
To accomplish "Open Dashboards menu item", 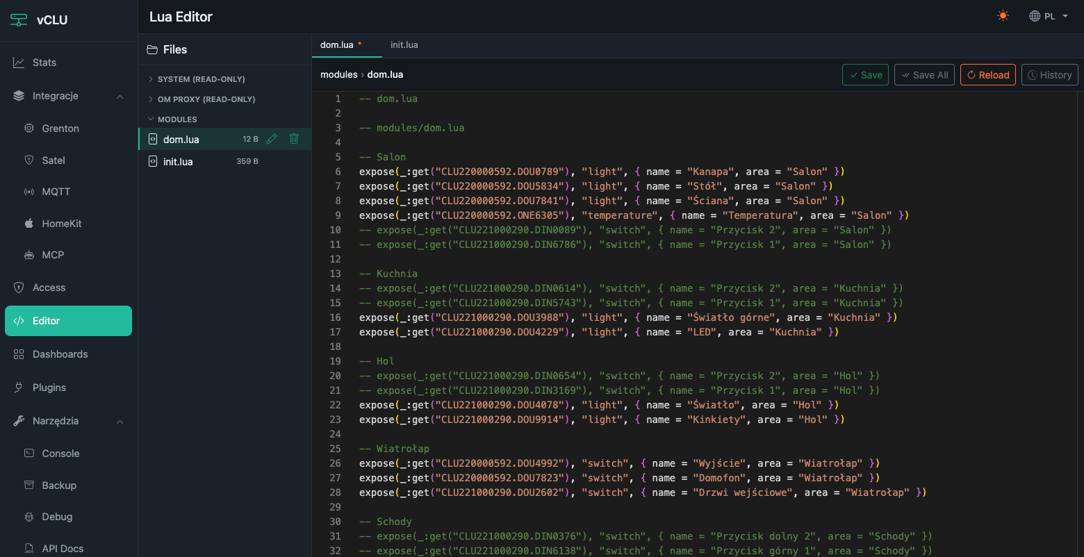I will pos(68,354).
